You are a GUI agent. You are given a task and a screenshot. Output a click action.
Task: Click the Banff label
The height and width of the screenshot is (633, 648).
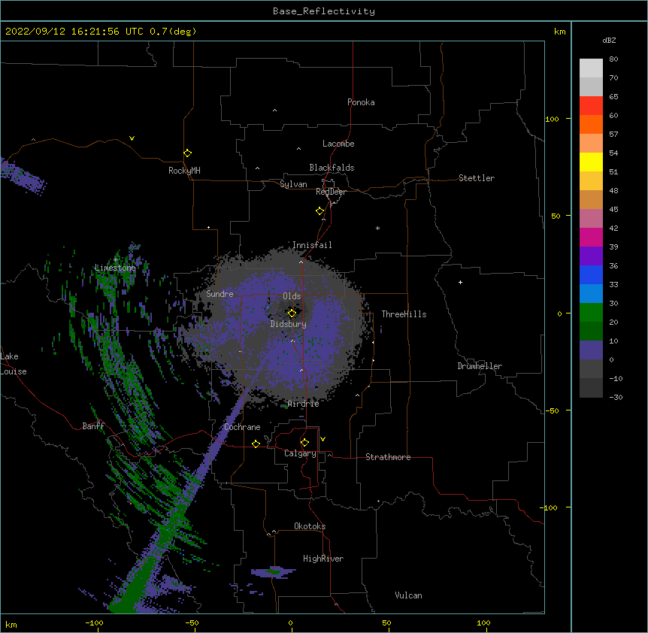(93, 426)
